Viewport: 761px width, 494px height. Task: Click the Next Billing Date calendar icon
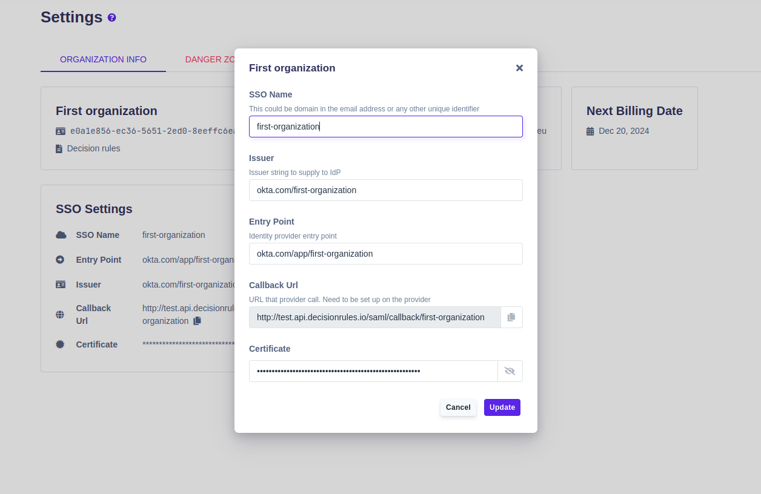point(590,131)
